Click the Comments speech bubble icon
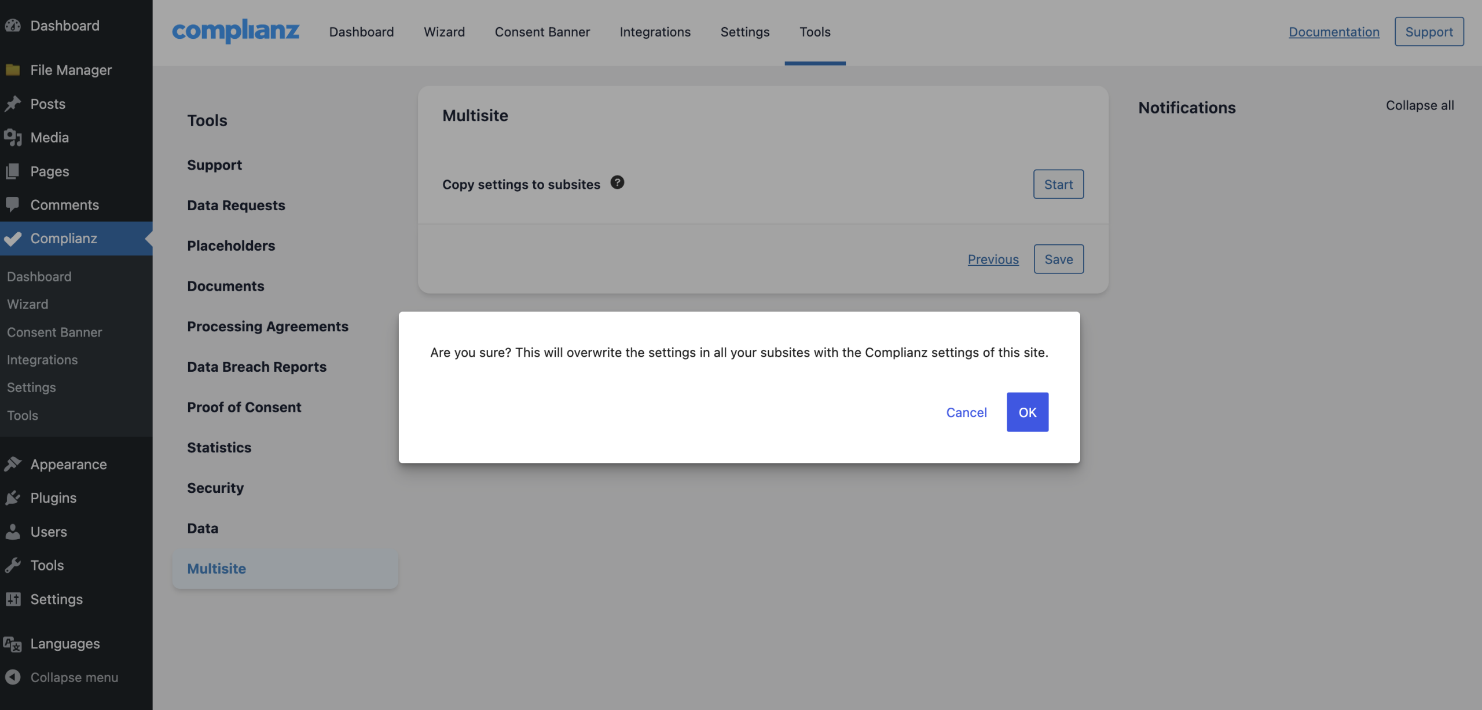 tap(13, 204)
